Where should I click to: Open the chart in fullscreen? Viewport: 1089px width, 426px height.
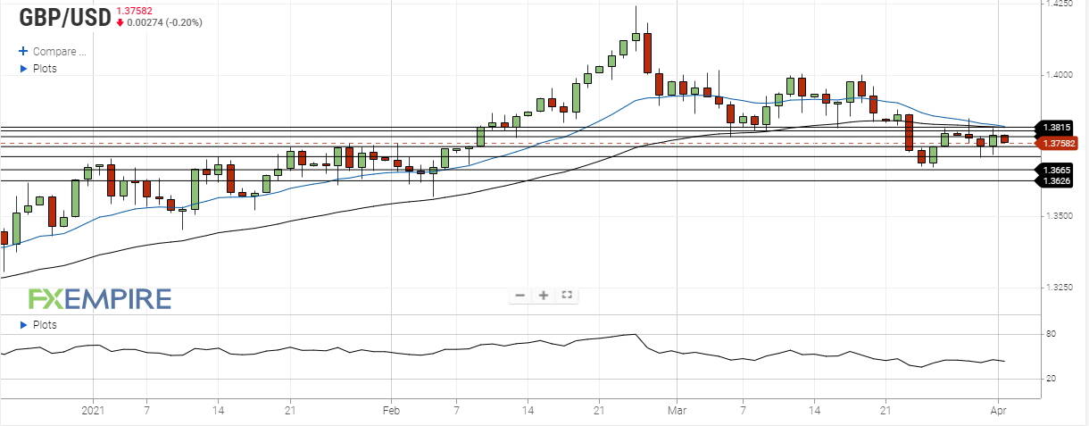click(566, 295)
